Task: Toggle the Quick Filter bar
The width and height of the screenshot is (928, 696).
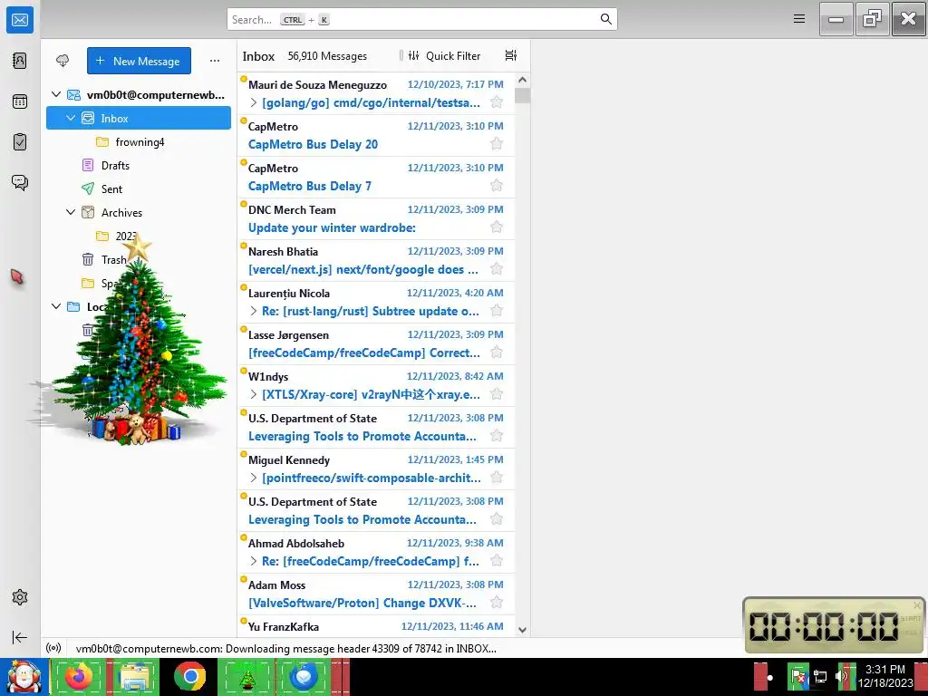Action: pos(445,55)
